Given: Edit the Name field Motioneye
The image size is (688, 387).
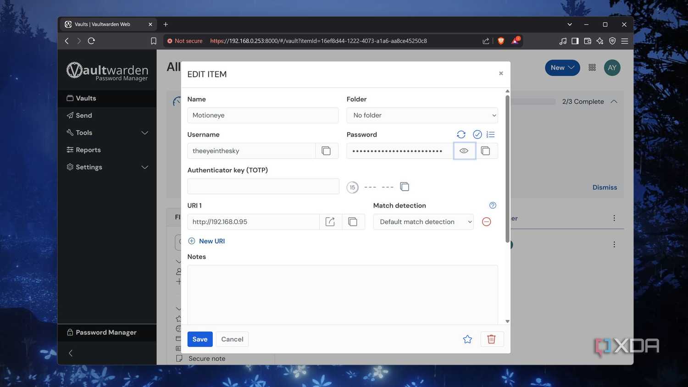Looking at the screenshot, I should (263, 116).
